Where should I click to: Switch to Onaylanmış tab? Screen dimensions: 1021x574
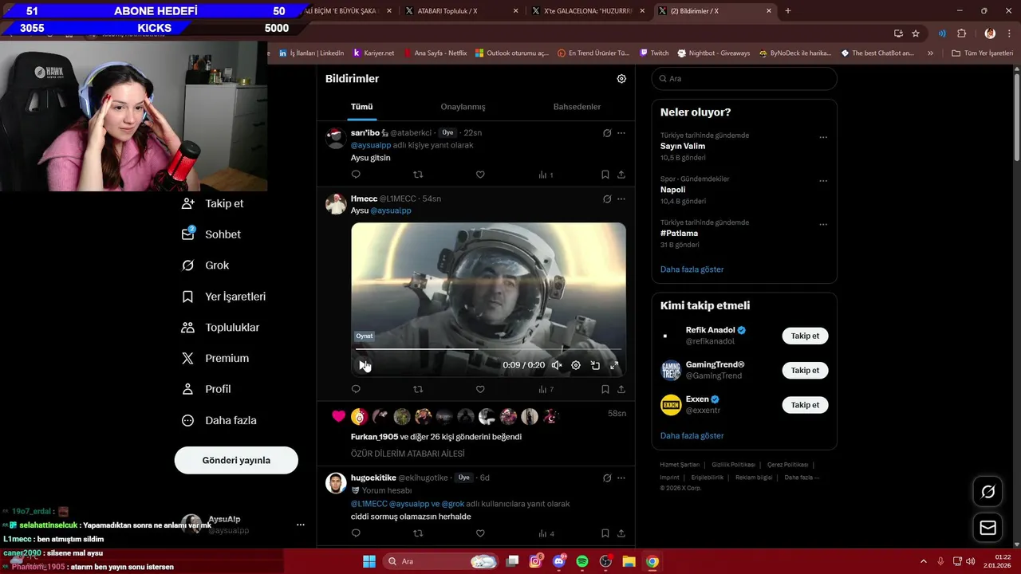tap(463, 107)
